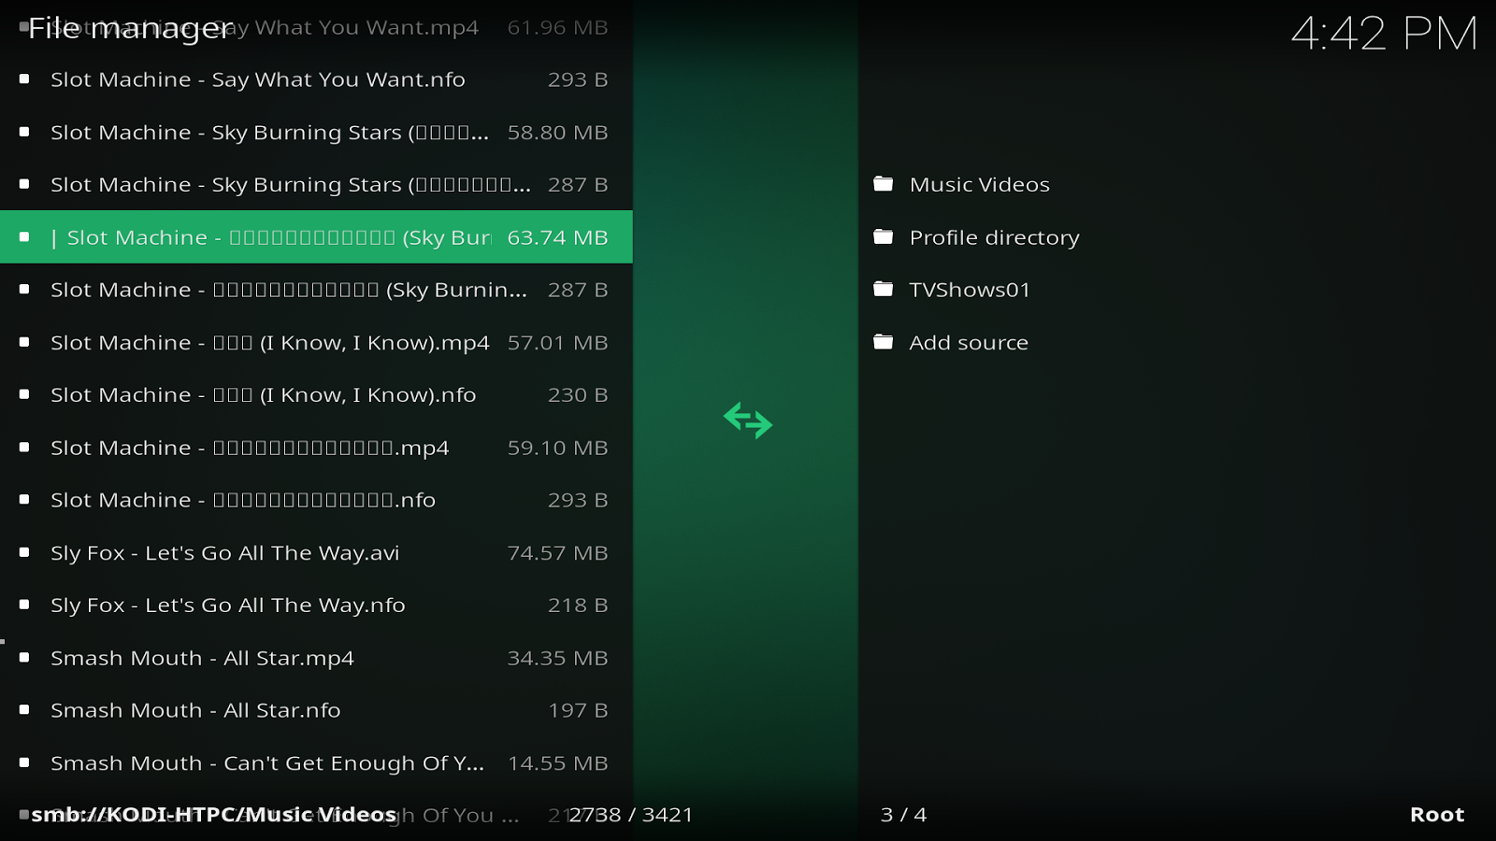Viewport: 1496px width, 841px height.
Task: Click the smb://KODI-HTPC/Music Videos path text
Action: [x=211, y=813]
